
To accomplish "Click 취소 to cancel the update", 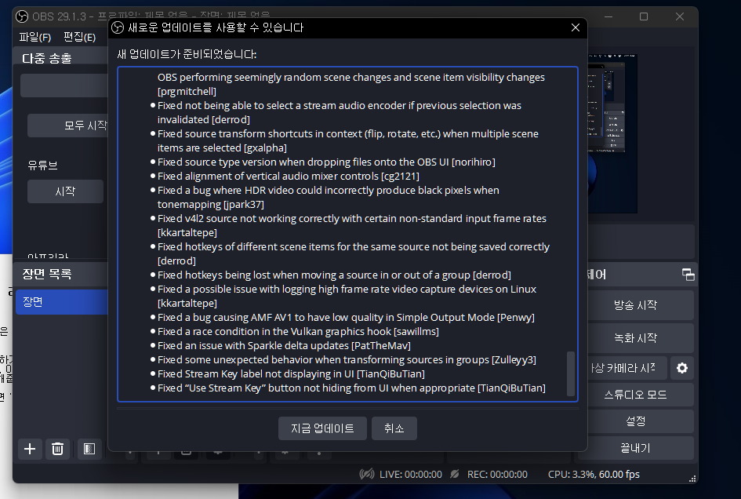I will point(394,428).
